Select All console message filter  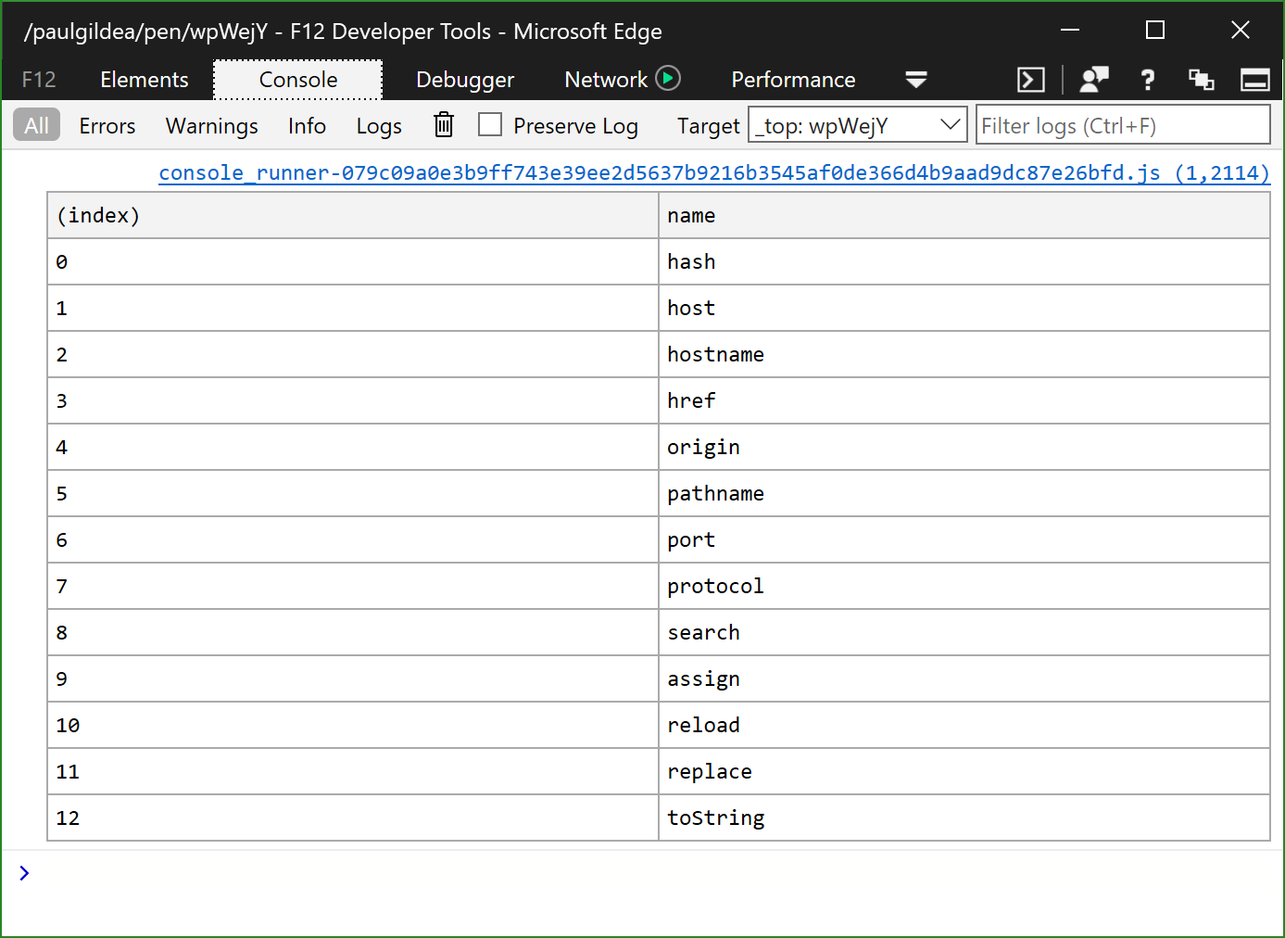point(35,124)
